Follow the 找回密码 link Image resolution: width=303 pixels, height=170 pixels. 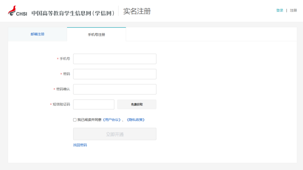[x=80, y=145]
